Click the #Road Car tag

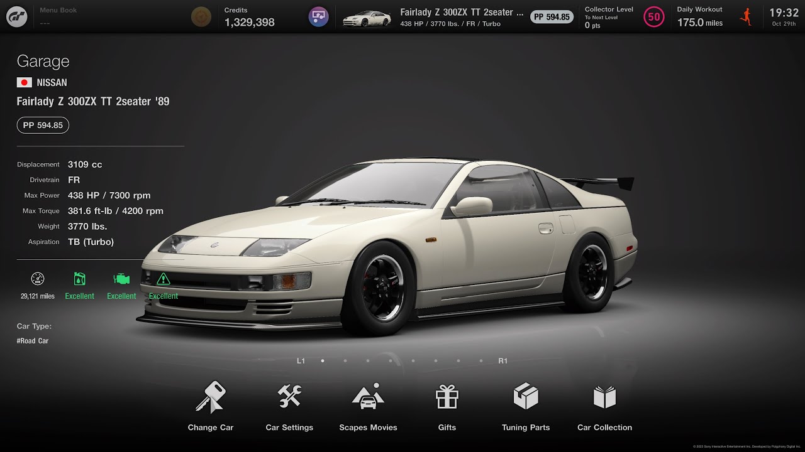point(33,341)
